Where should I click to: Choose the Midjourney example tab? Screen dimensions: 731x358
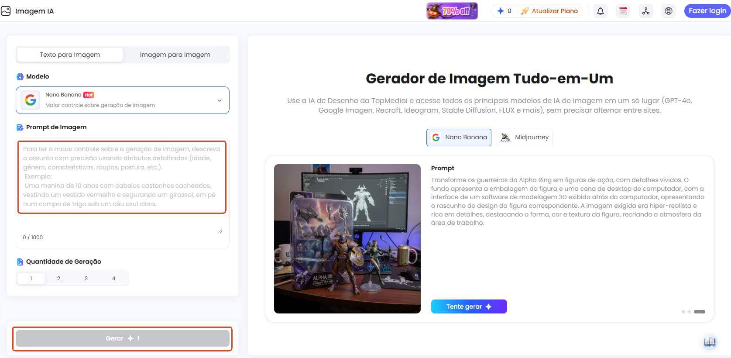tap(524, 137)
